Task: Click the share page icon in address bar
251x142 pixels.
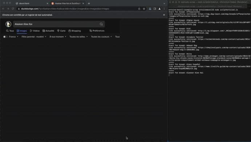Action: point(139,9)
